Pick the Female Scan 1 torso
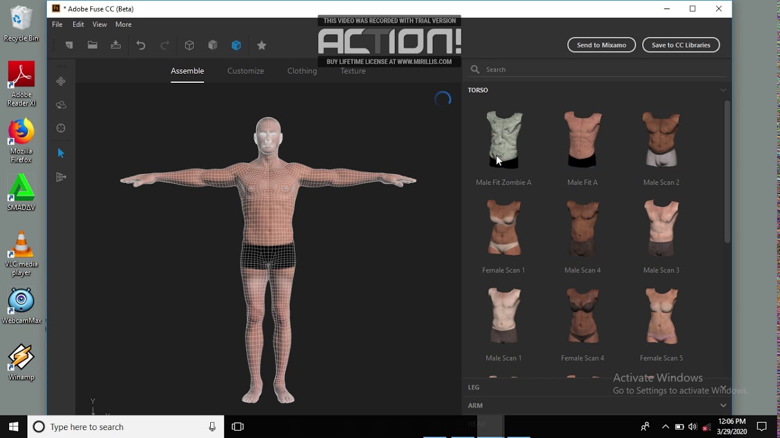 pos(504,236)
